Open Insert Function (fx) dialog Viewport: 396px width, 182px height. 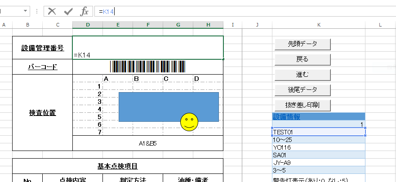[x=84, y=11]
